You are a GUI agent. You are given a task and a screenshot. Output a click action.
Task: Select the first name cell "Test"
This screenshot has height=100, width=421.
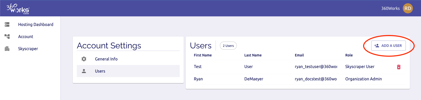pyautogui.click(x=198, y=66)
